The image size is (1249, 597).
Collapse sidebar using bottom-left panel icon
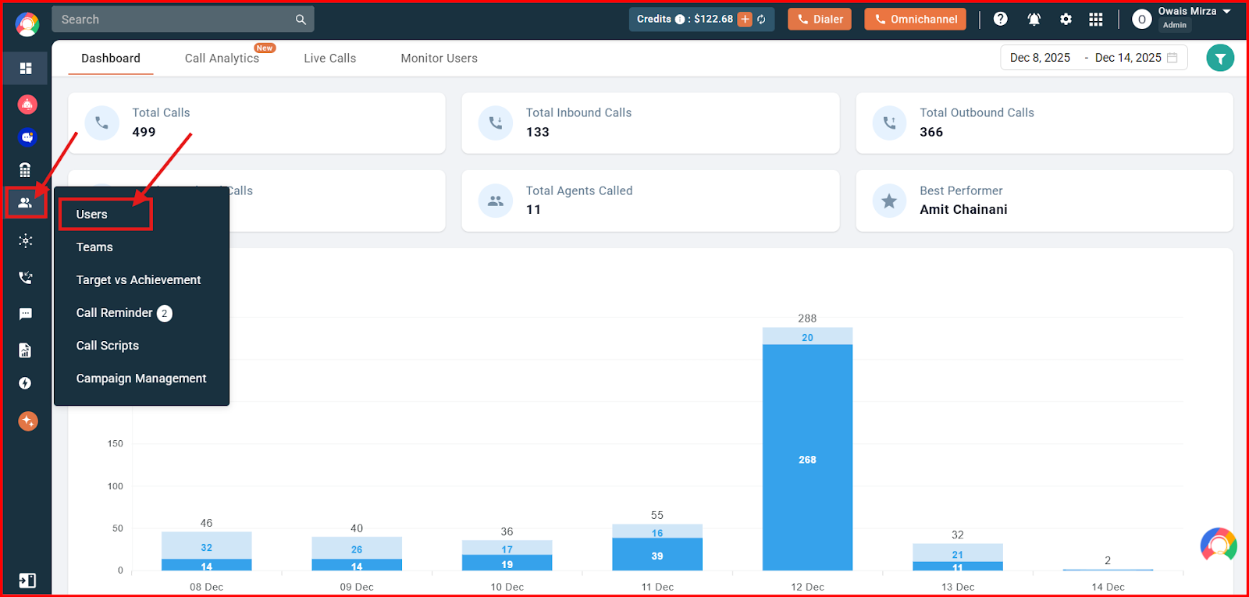pyautogui.click(x=27, y=581)
